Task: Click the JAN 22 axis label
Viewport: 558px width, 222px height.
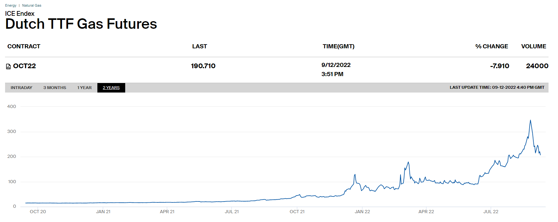Action: (362, 212)
